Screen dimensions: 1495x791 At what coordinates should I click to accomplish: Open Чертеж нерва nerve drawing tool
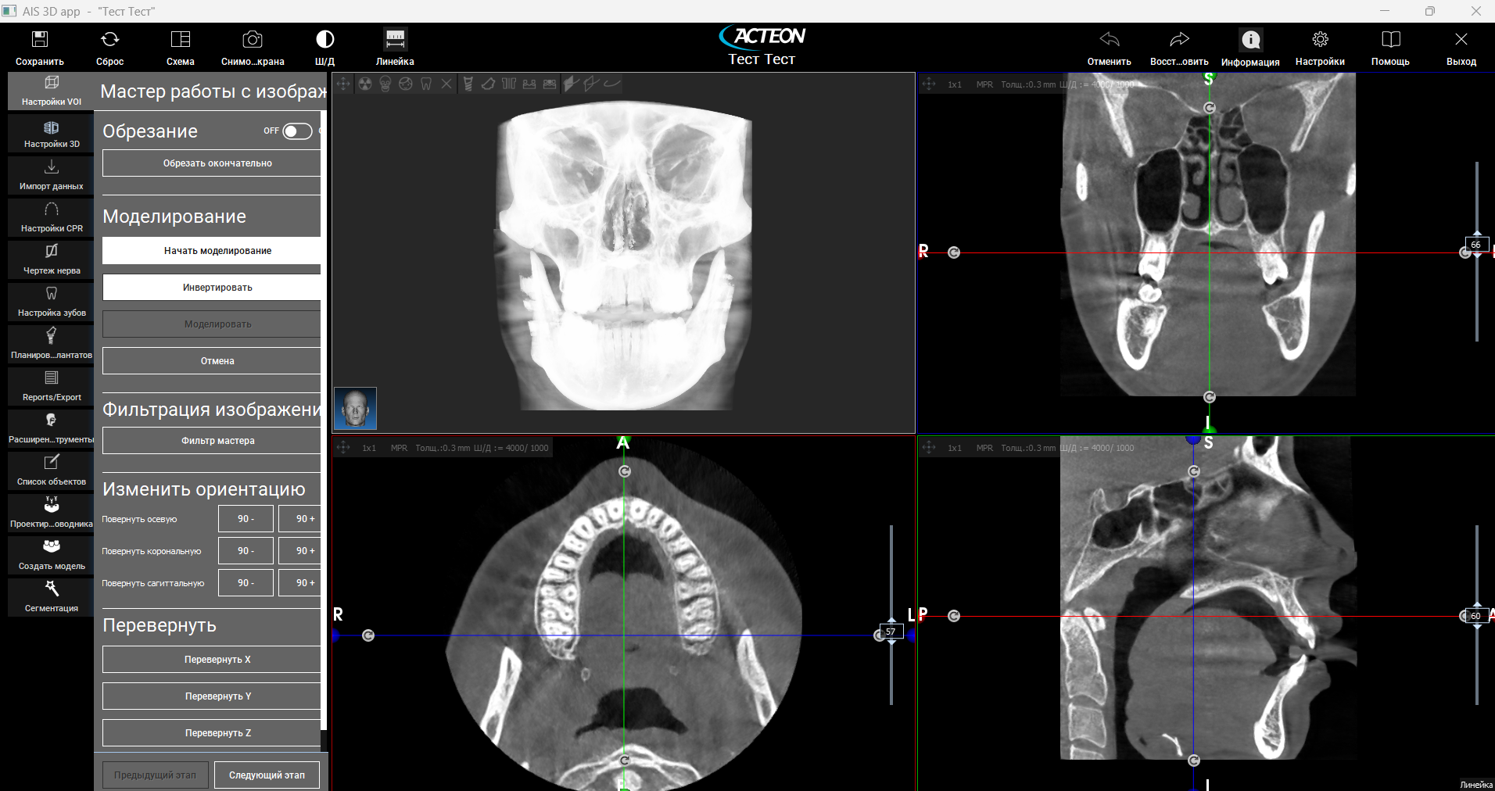point(52,259)
